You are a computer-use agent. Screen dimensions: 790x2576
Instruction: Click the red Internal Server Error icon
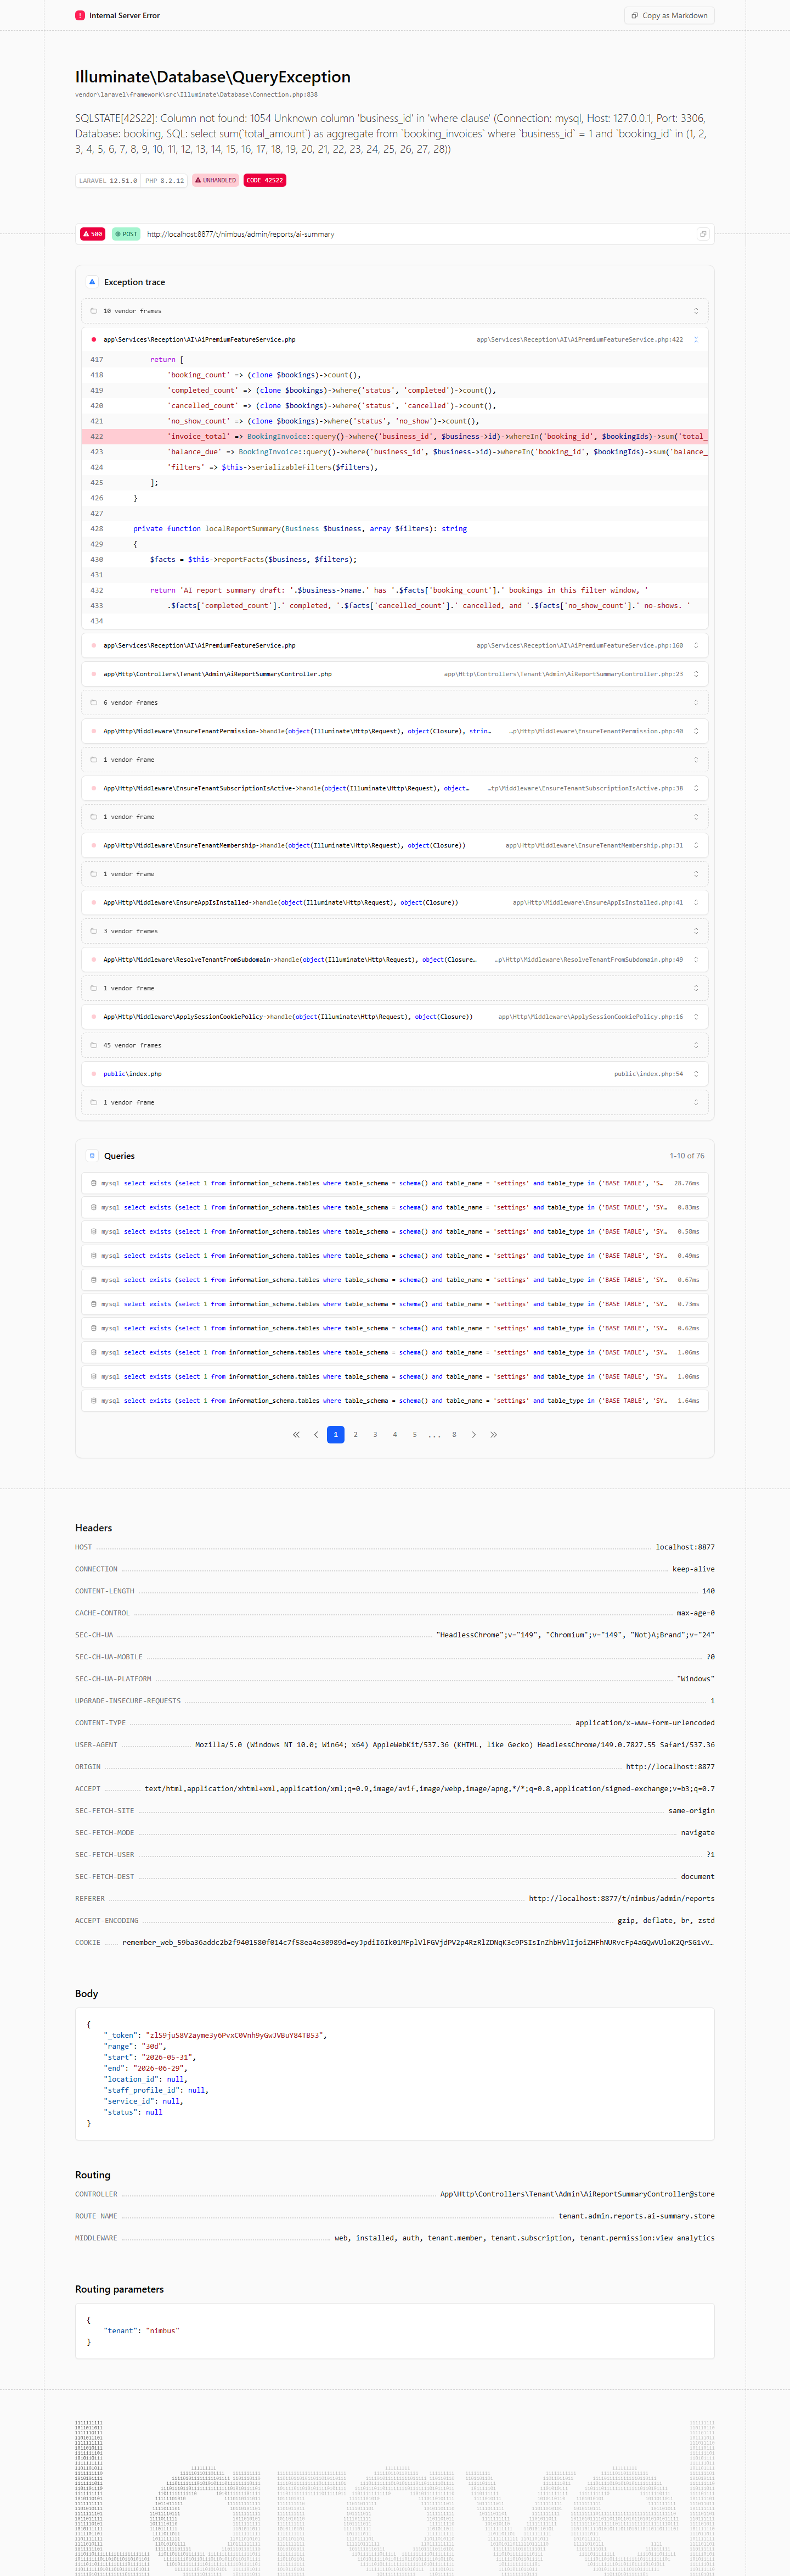pyautogui.click(x=80, y=15)
